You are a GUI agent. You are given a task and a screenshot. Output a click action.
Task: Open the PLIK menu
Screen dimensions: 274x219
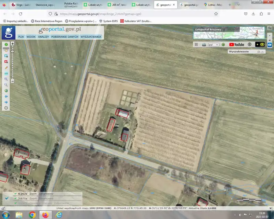pos(21,37)
